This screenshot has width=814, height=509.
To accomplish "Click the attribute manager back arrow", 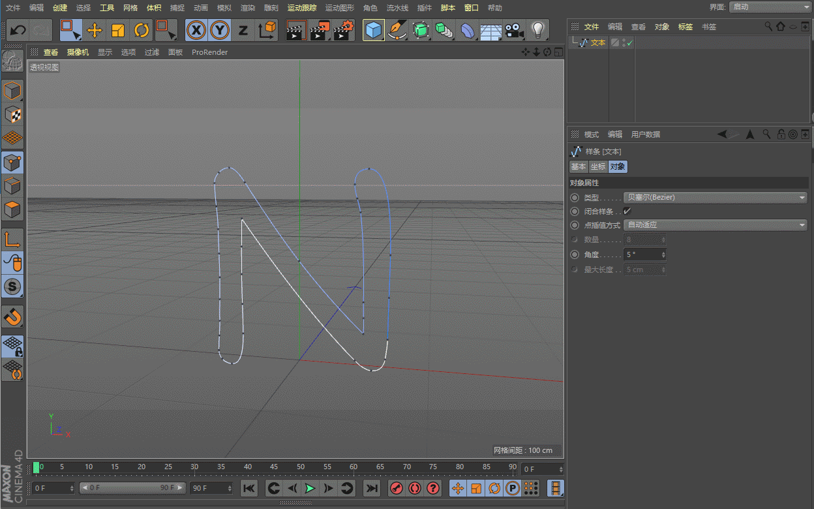I will click(x=723, y=134).
